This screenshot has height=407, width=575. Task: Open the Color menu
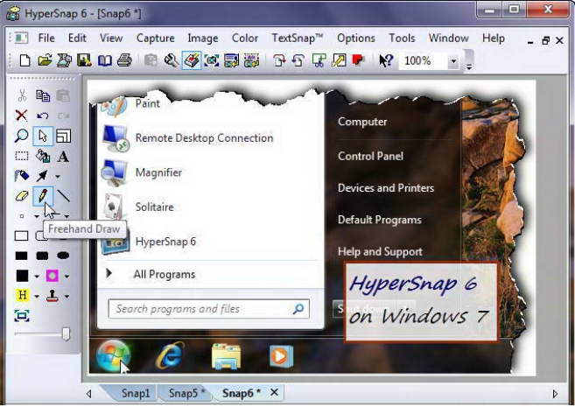[244, 39]
